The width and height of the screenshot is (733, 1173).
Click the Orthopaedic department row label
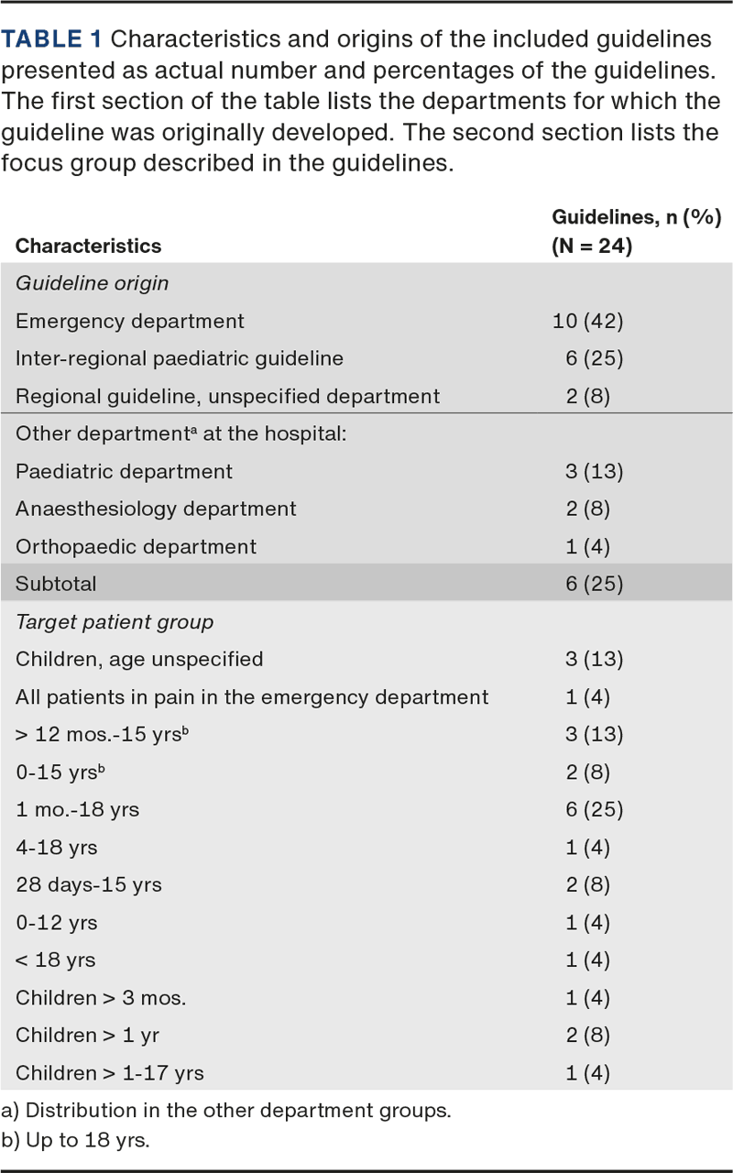tap(136, 546)
